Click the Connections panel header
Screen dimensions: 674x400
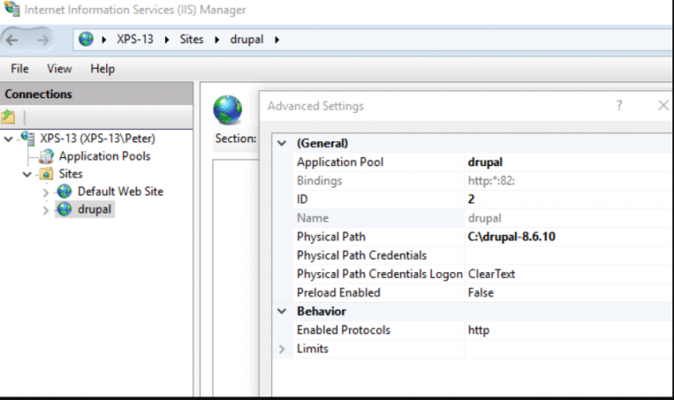(97, 94)
